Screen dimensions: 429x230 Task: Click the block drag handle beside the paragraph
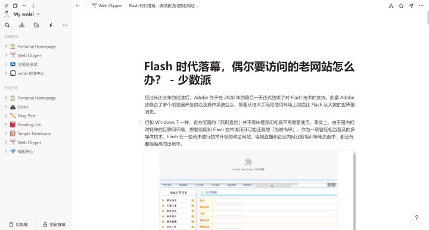[x=140, y=122]
